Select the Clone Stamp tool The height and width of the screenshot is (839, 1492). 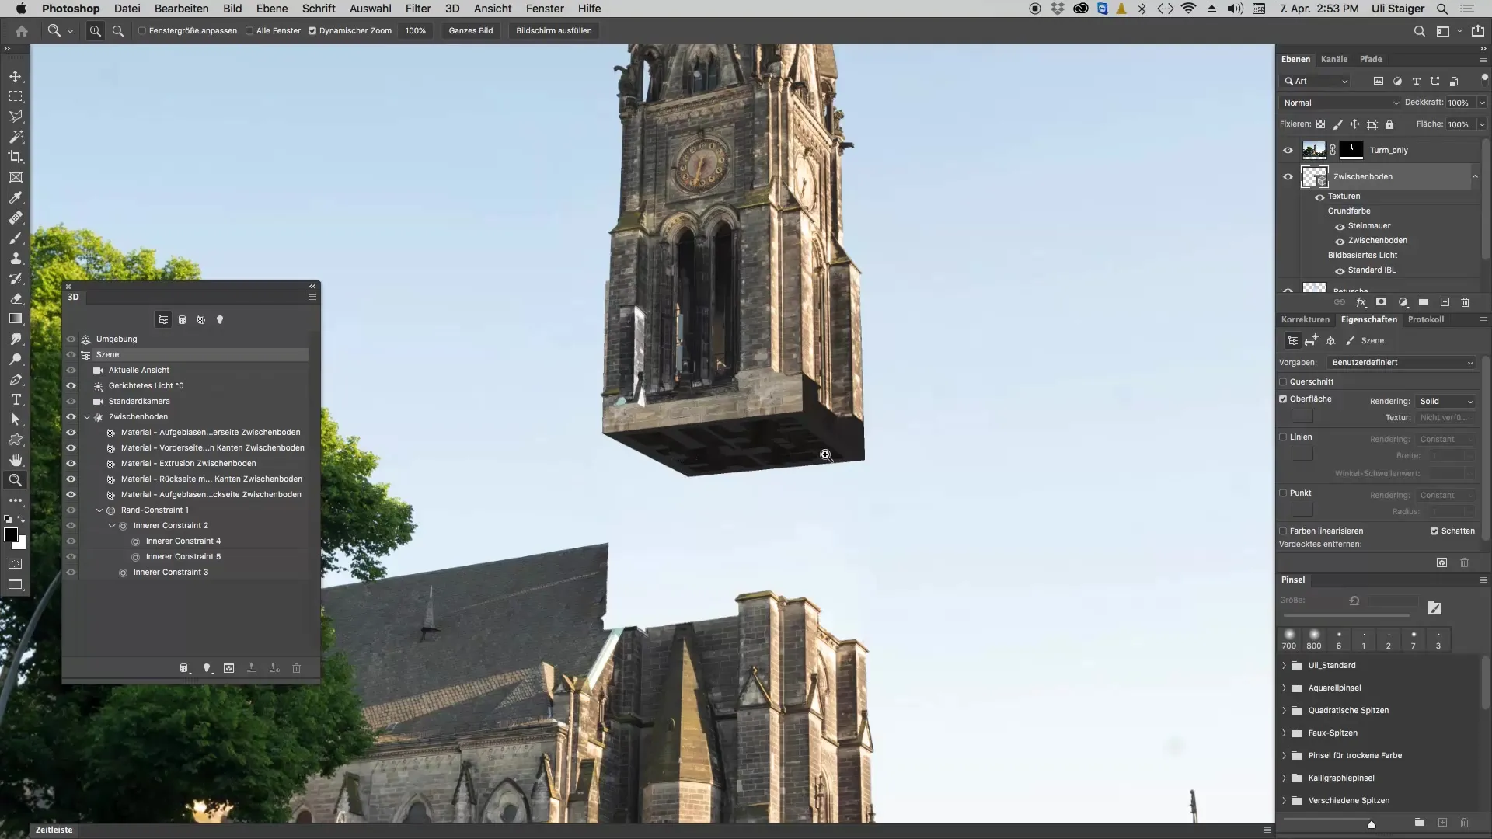click(16, 258)
